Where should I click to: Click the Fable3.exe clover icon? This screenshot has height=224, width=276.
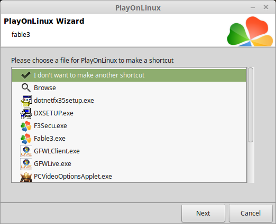[x=26, y=139]
